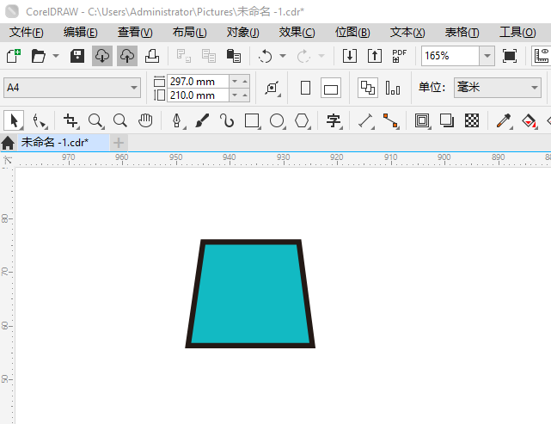Select the Contour effect tool
The width and height of the screenshot is (551, 424).
click(422, 121)
